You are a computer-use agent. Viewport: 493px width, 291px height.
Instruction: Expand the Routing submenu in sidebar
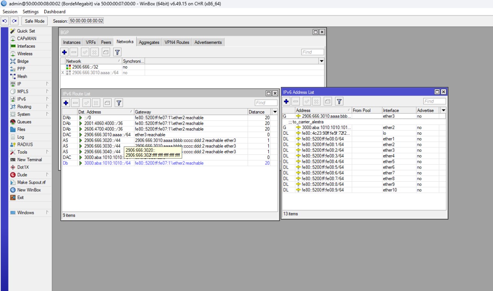click(x=24, y=107)
